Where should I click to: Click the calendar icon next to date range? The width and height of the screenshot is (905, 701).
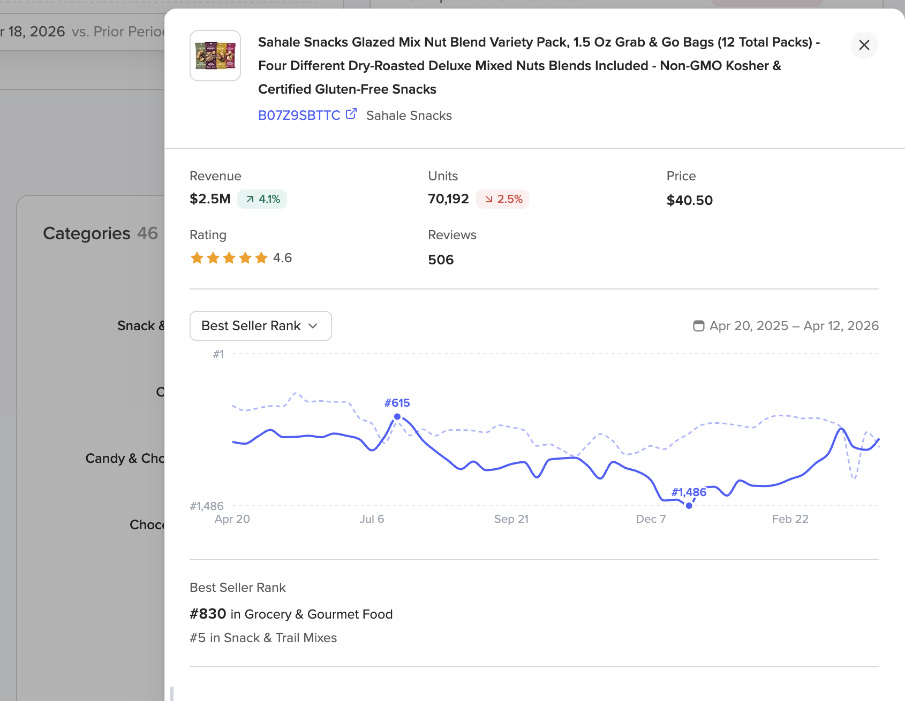tap(698, 326)
